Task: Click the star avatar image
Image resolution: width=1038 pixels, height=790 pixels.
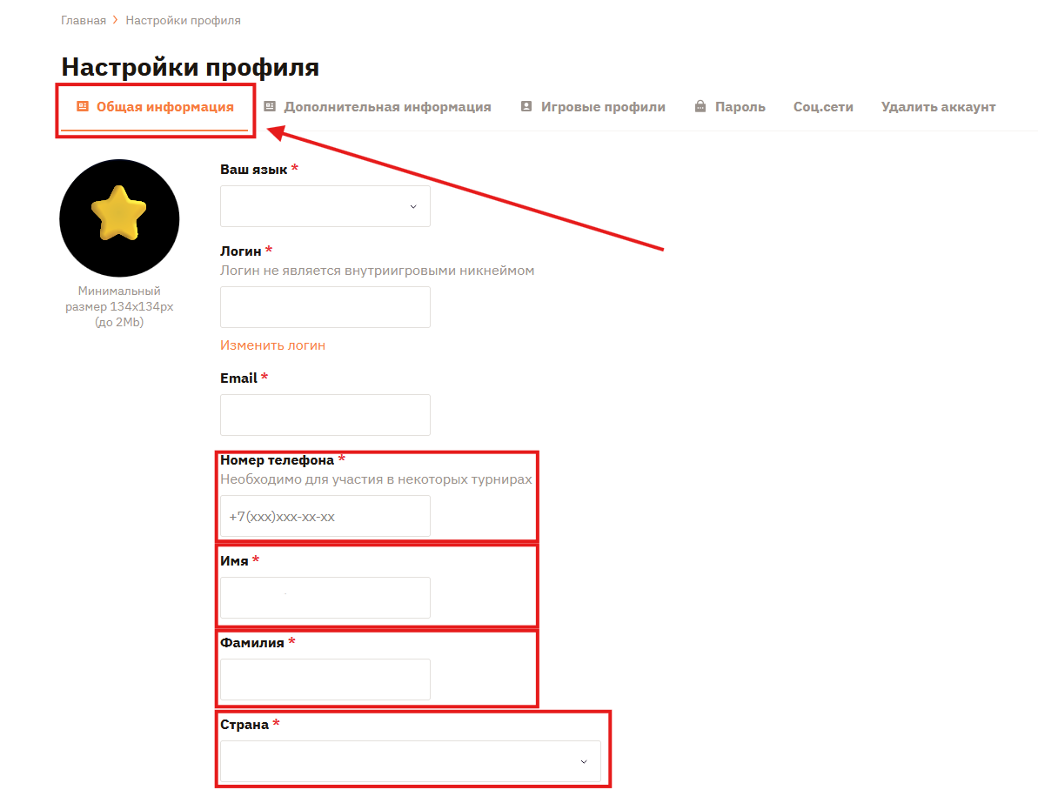Action: click(119, 218)
